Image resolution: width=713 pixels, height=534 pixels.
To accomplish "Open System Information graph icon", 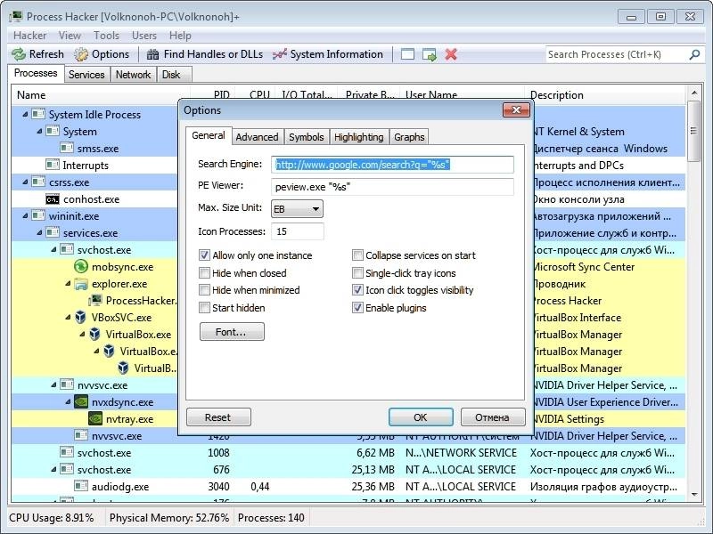I will pyautogui.click(x=279, y=54).
